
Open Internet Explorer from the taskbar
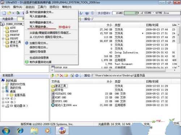[20, 131]
